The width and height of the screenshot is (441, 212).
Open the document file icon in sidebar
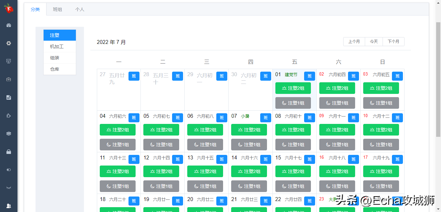[x=9, y=97]
